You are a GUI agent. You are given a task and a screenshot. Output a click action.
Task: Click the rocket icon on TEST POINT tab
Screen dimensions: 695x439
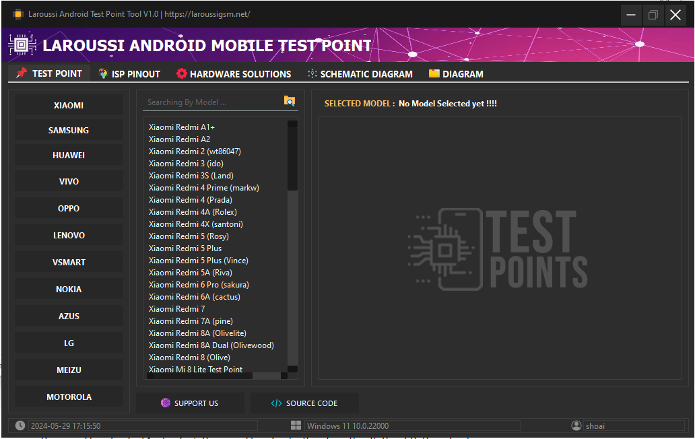click(x=20, y=73)
